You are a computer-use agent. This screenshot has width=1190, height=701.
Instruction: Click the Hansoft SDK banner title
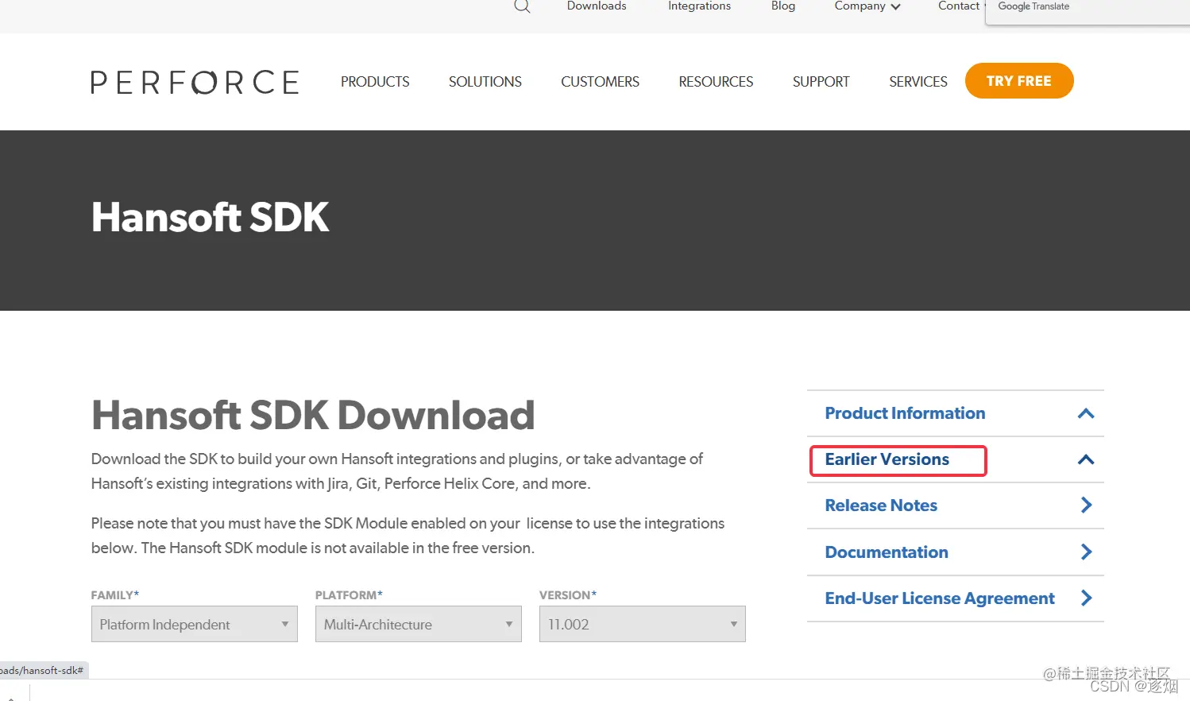coord(210,217)
